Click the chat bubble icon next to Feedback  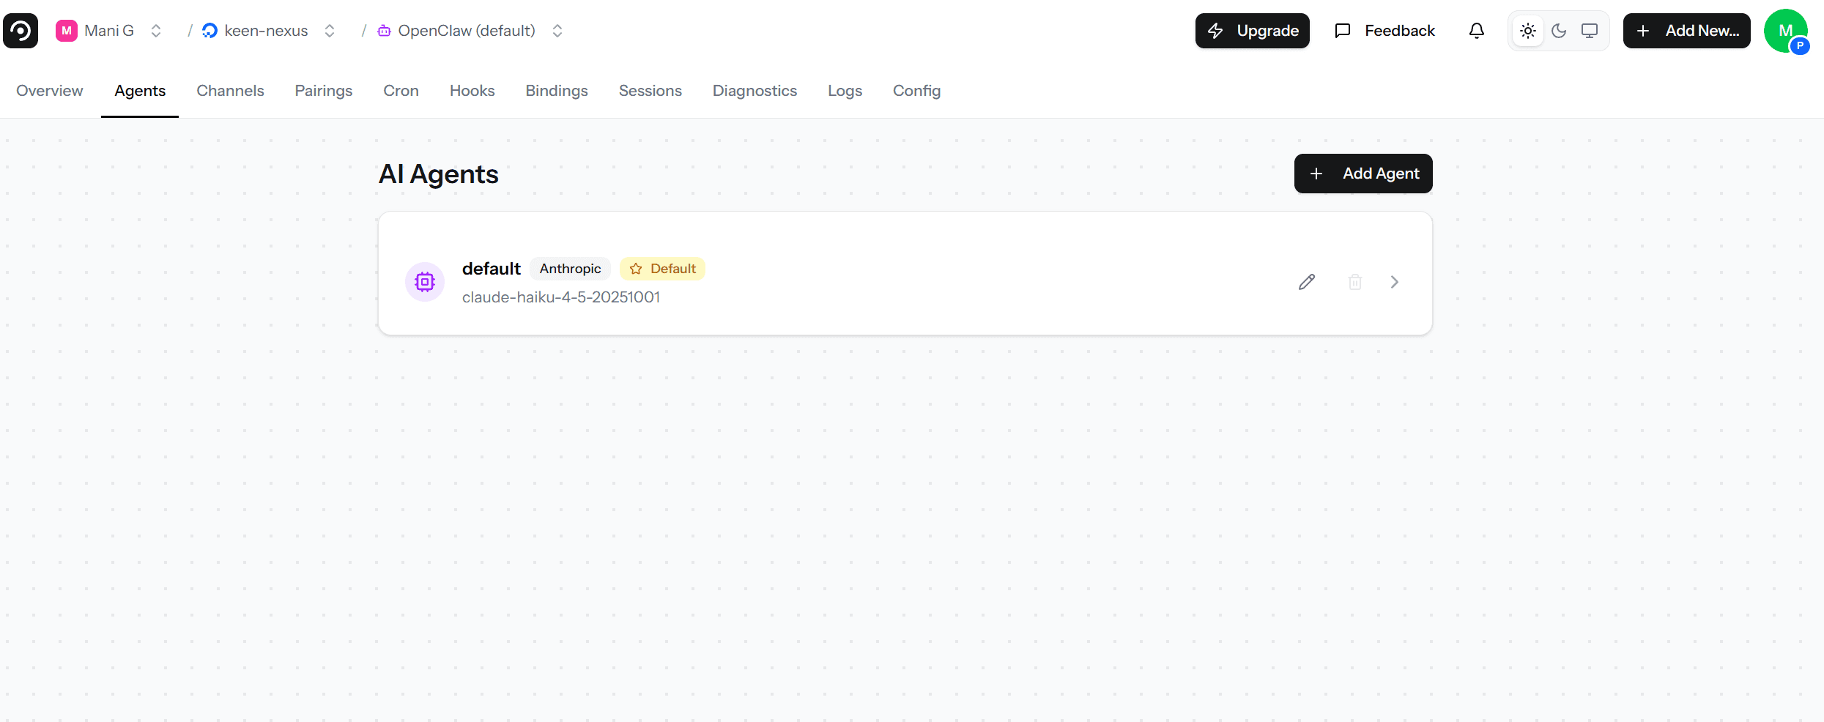click(1343, 31)
